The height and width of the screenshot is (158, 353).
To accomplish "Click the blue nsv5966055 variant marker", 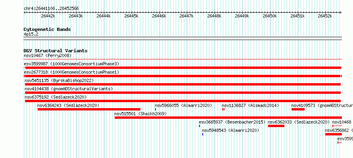I will coord(155,109).
